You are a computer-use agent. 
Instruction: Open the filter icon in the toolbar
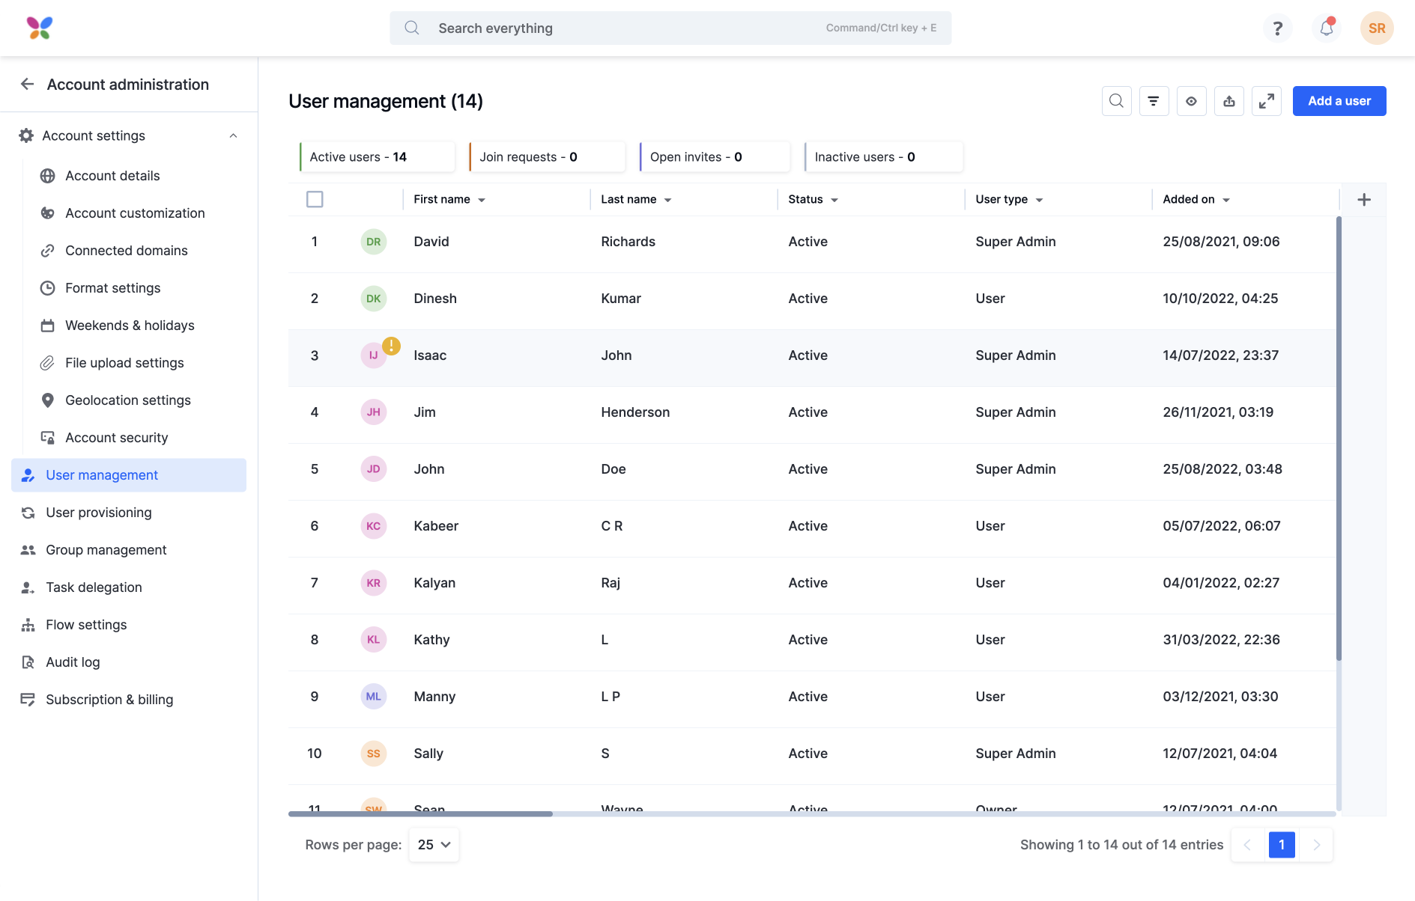pyautogui.click(x=1154, y=101)
